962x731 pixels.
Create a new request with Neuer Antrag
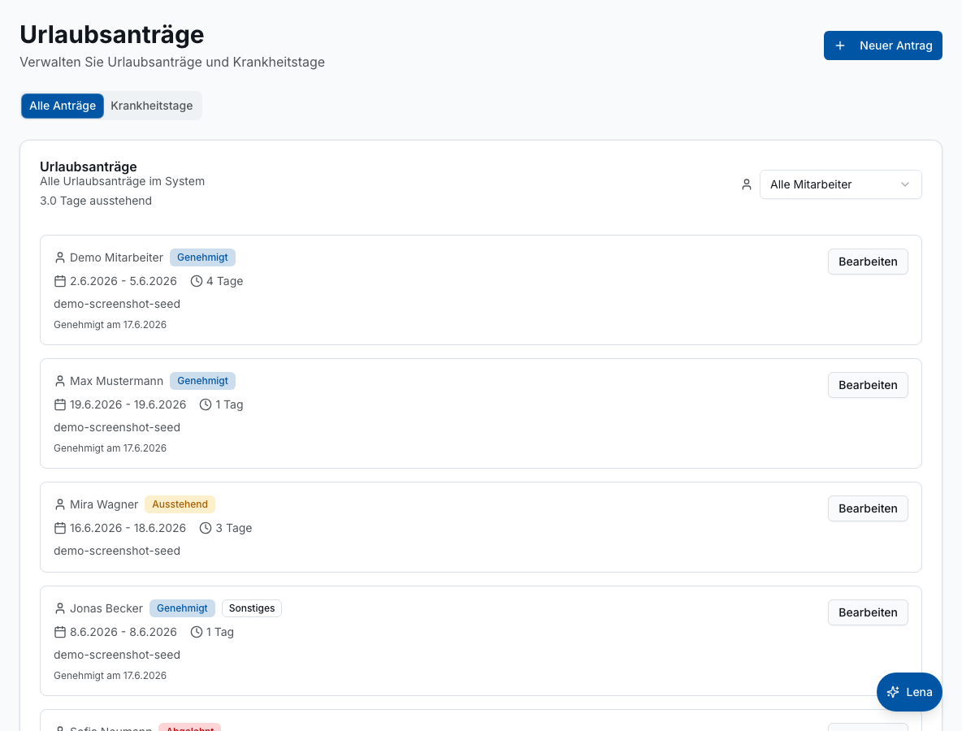click(x=883, y=45)
